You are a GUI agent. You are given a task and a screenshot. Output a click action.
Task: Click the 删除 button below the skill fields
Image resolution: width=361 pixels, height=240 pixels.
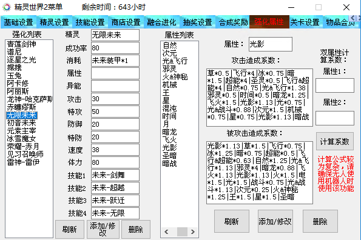click(x=136, y=229)
